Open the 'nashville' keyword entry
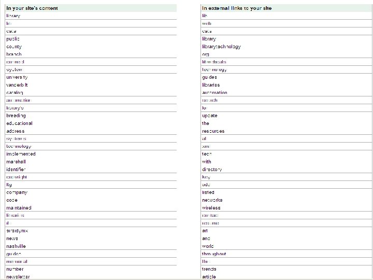The image size is (373, 280). 16,246
